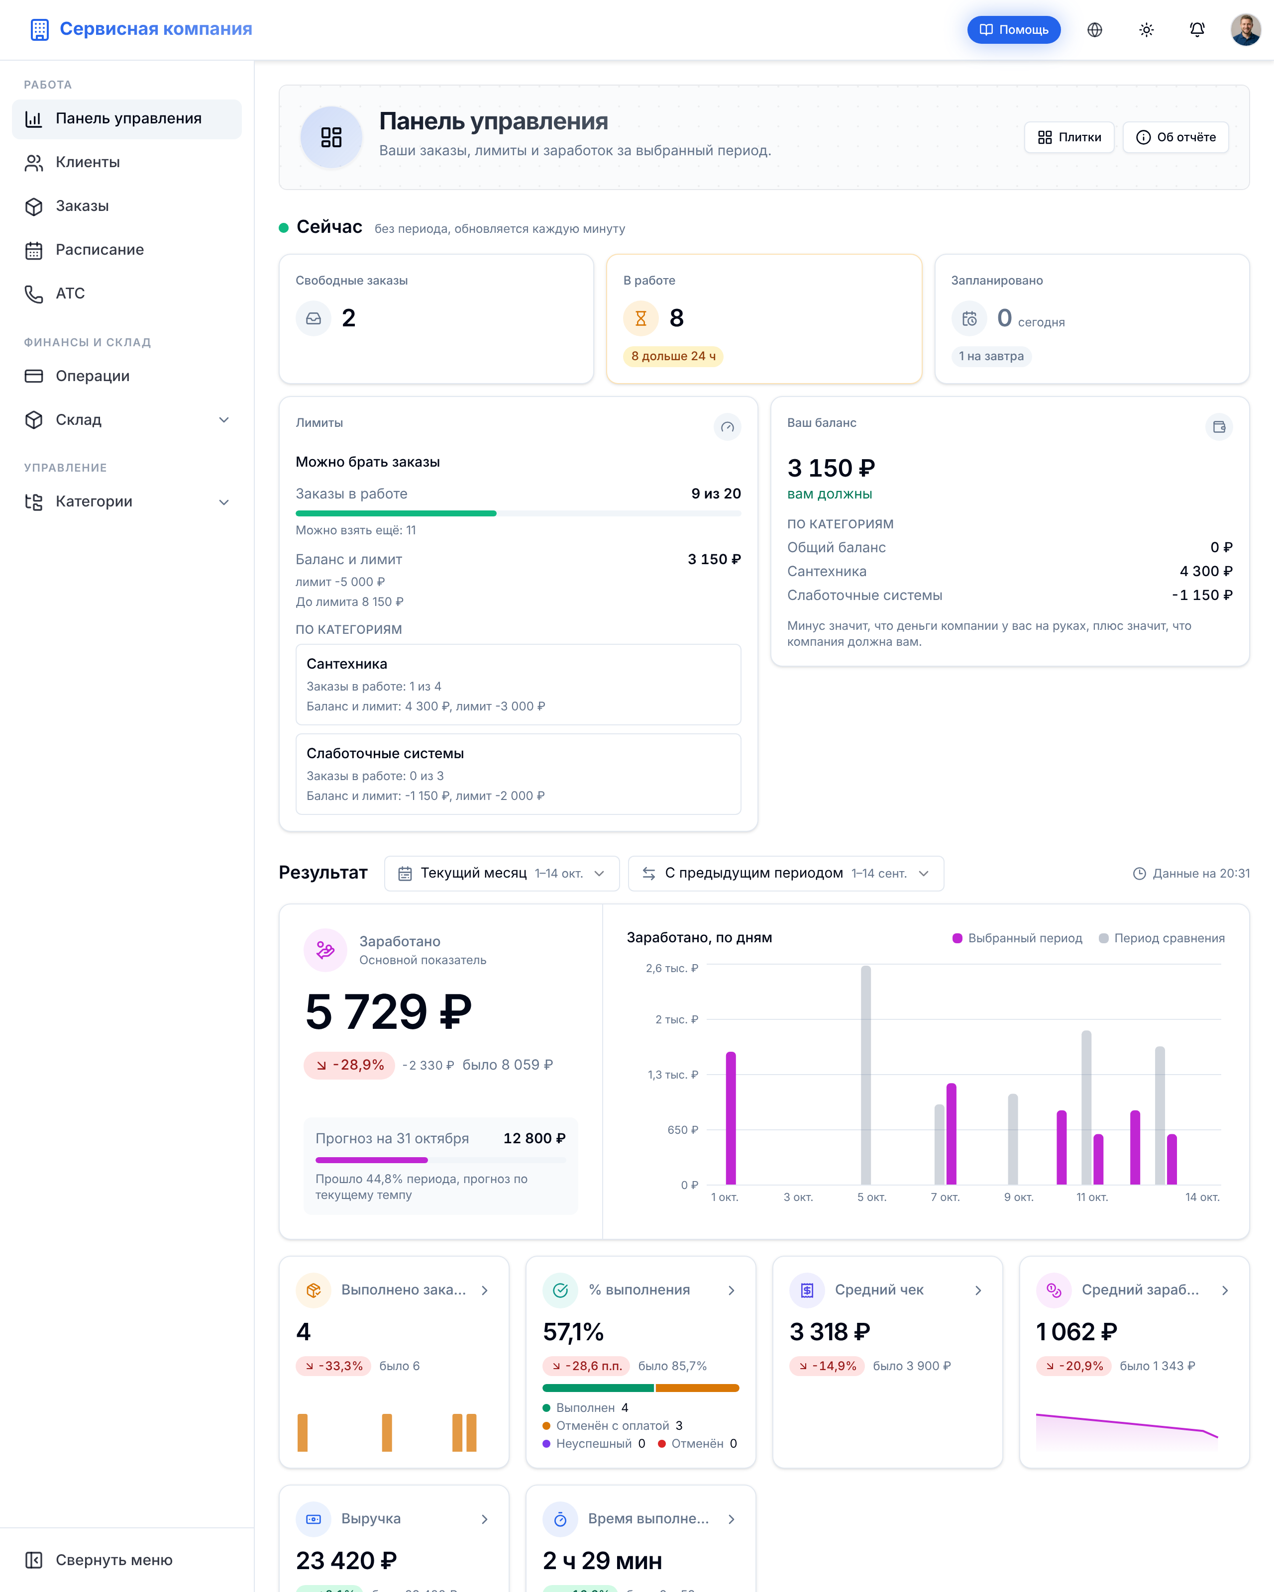Click the gauge icon in Лимиты card
The image size is (1274, 1592).
[728, 427]
